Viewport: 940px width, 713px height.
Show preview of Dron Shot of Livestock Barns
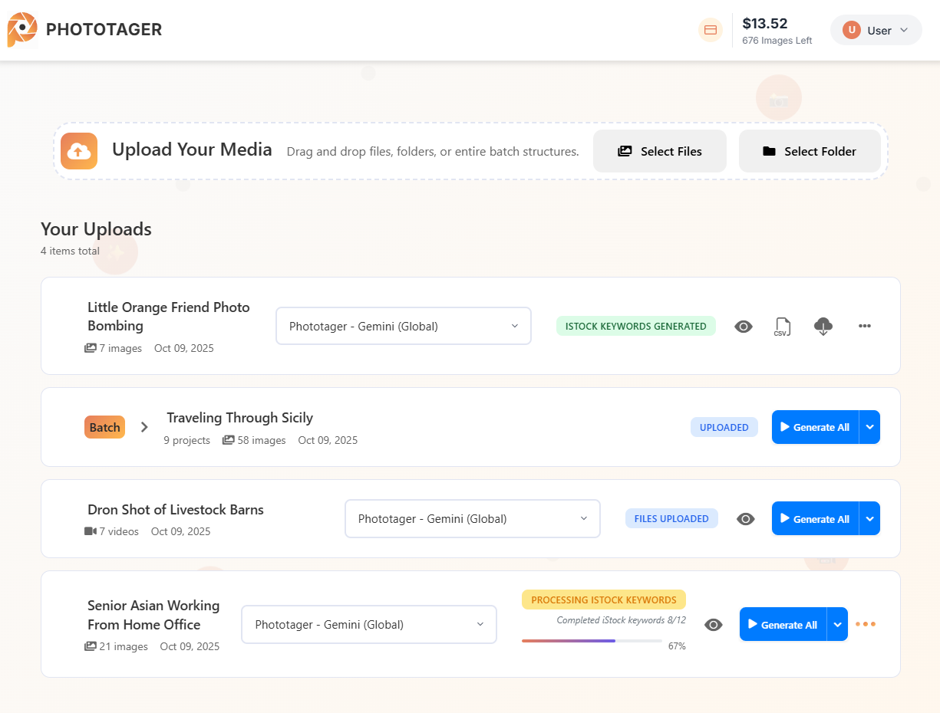pos(745,518)
